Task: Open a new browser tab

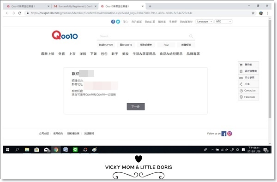Action: (150, 6)
